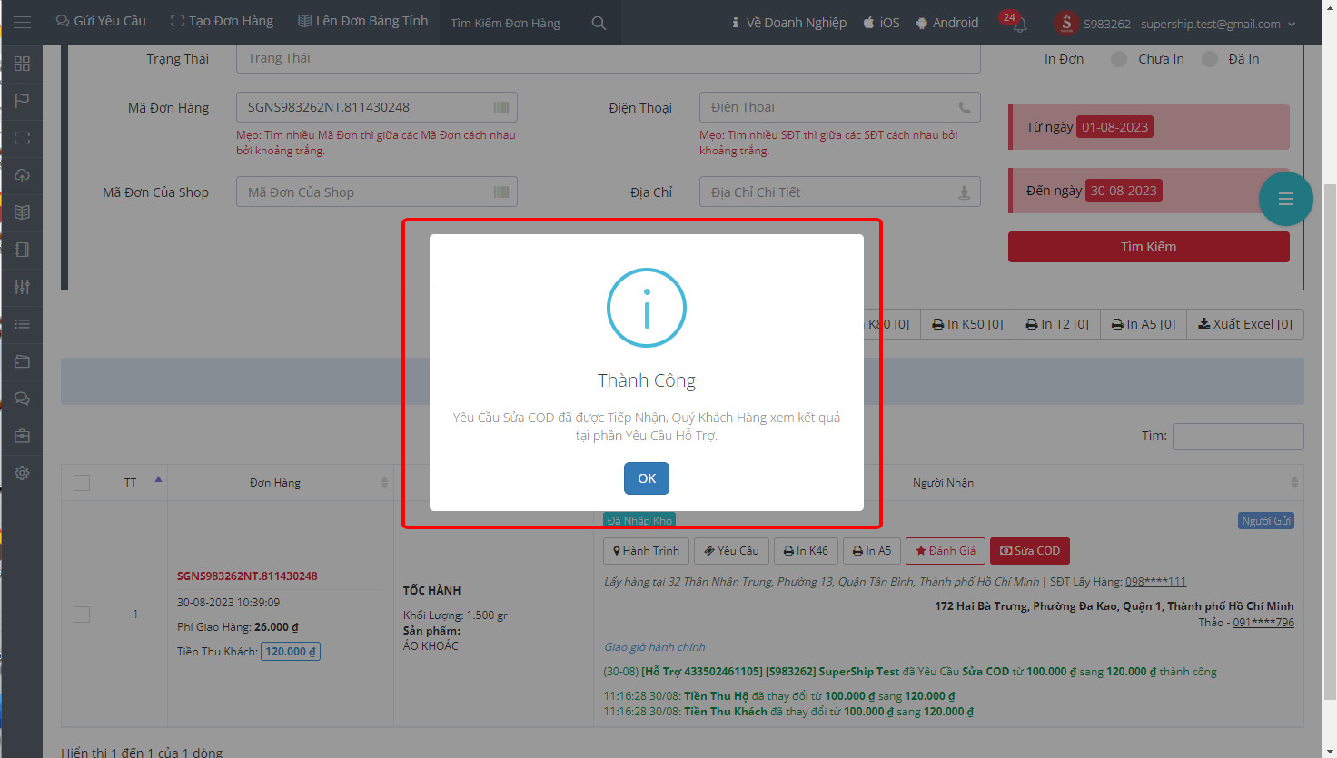Open Đến ngày date 30-08-2023 picker

pos(1124,191)
